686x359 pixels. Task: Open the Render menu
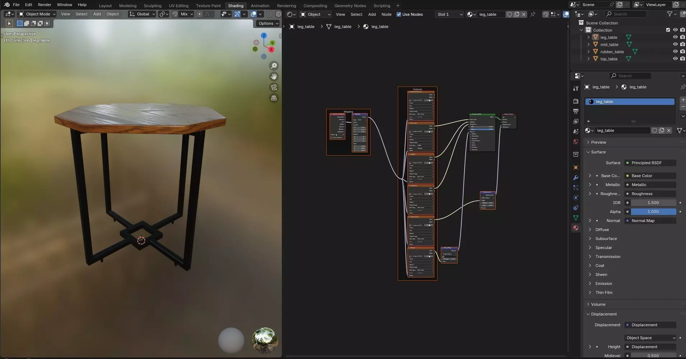(45, 5)
